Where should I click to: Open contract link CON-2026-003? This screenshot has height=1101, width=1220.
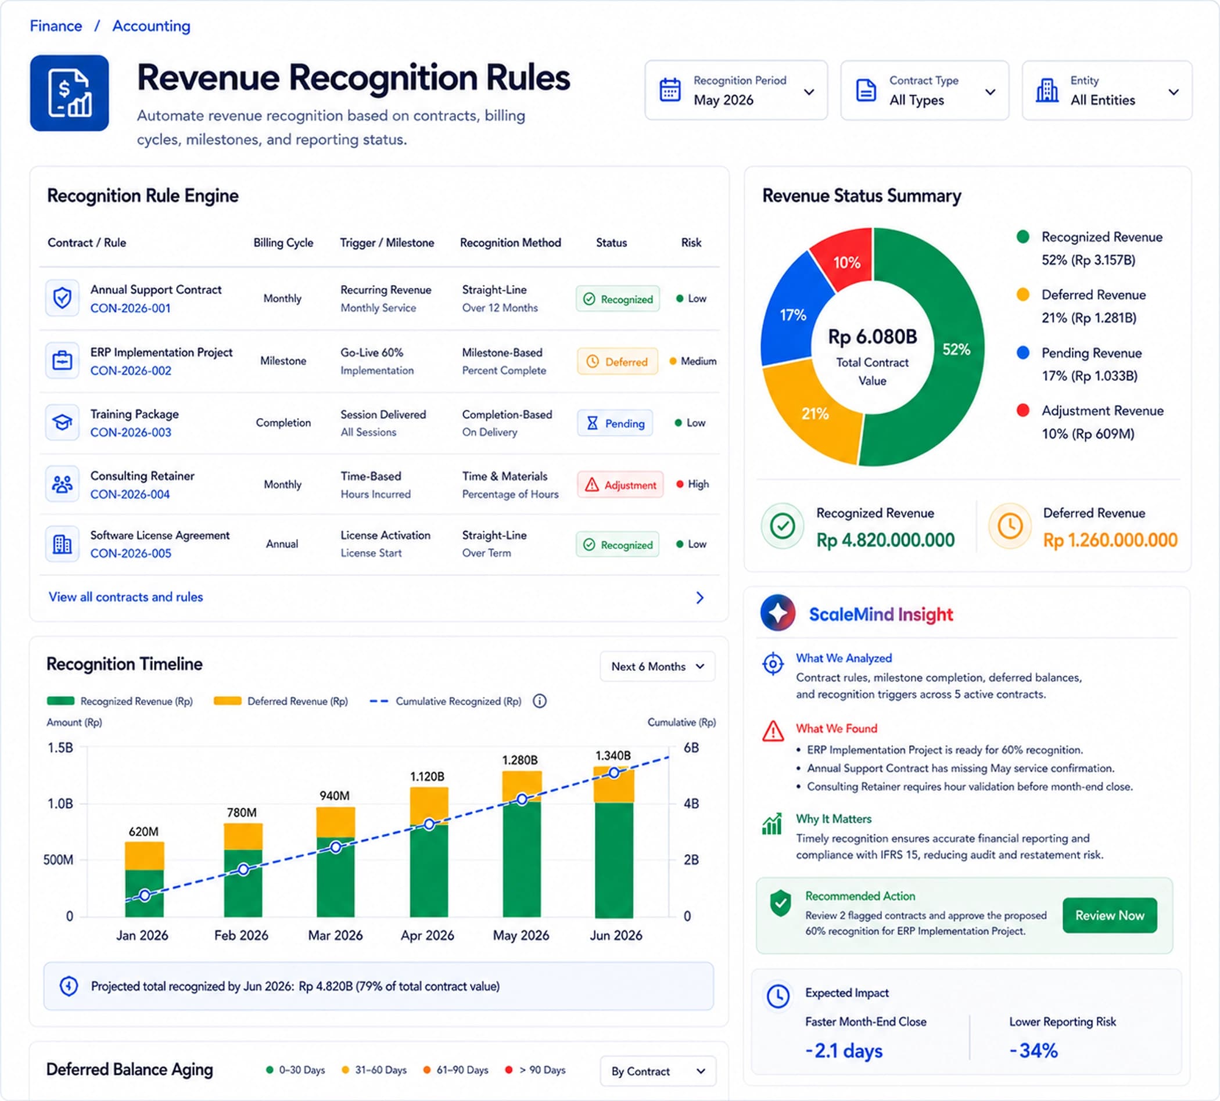(131, 432)
